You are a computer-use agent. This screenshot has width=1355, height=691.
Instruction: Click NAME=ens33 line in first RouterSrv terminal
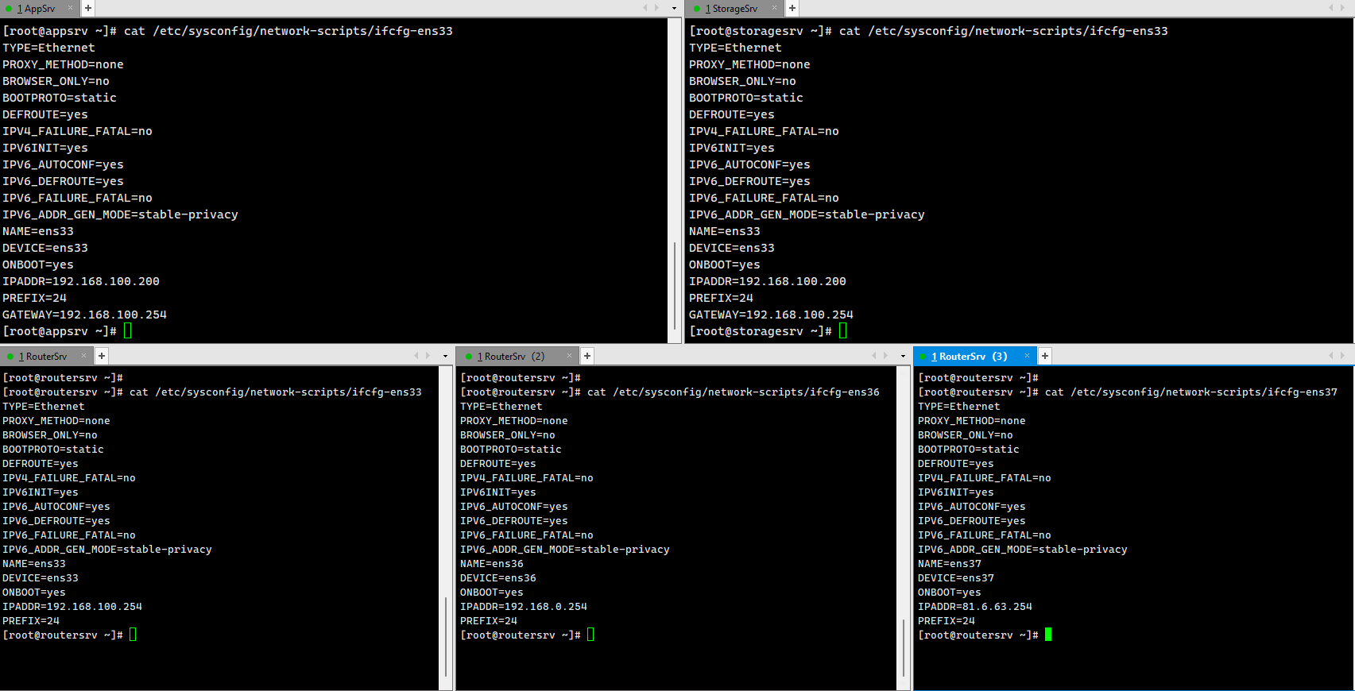34,564
